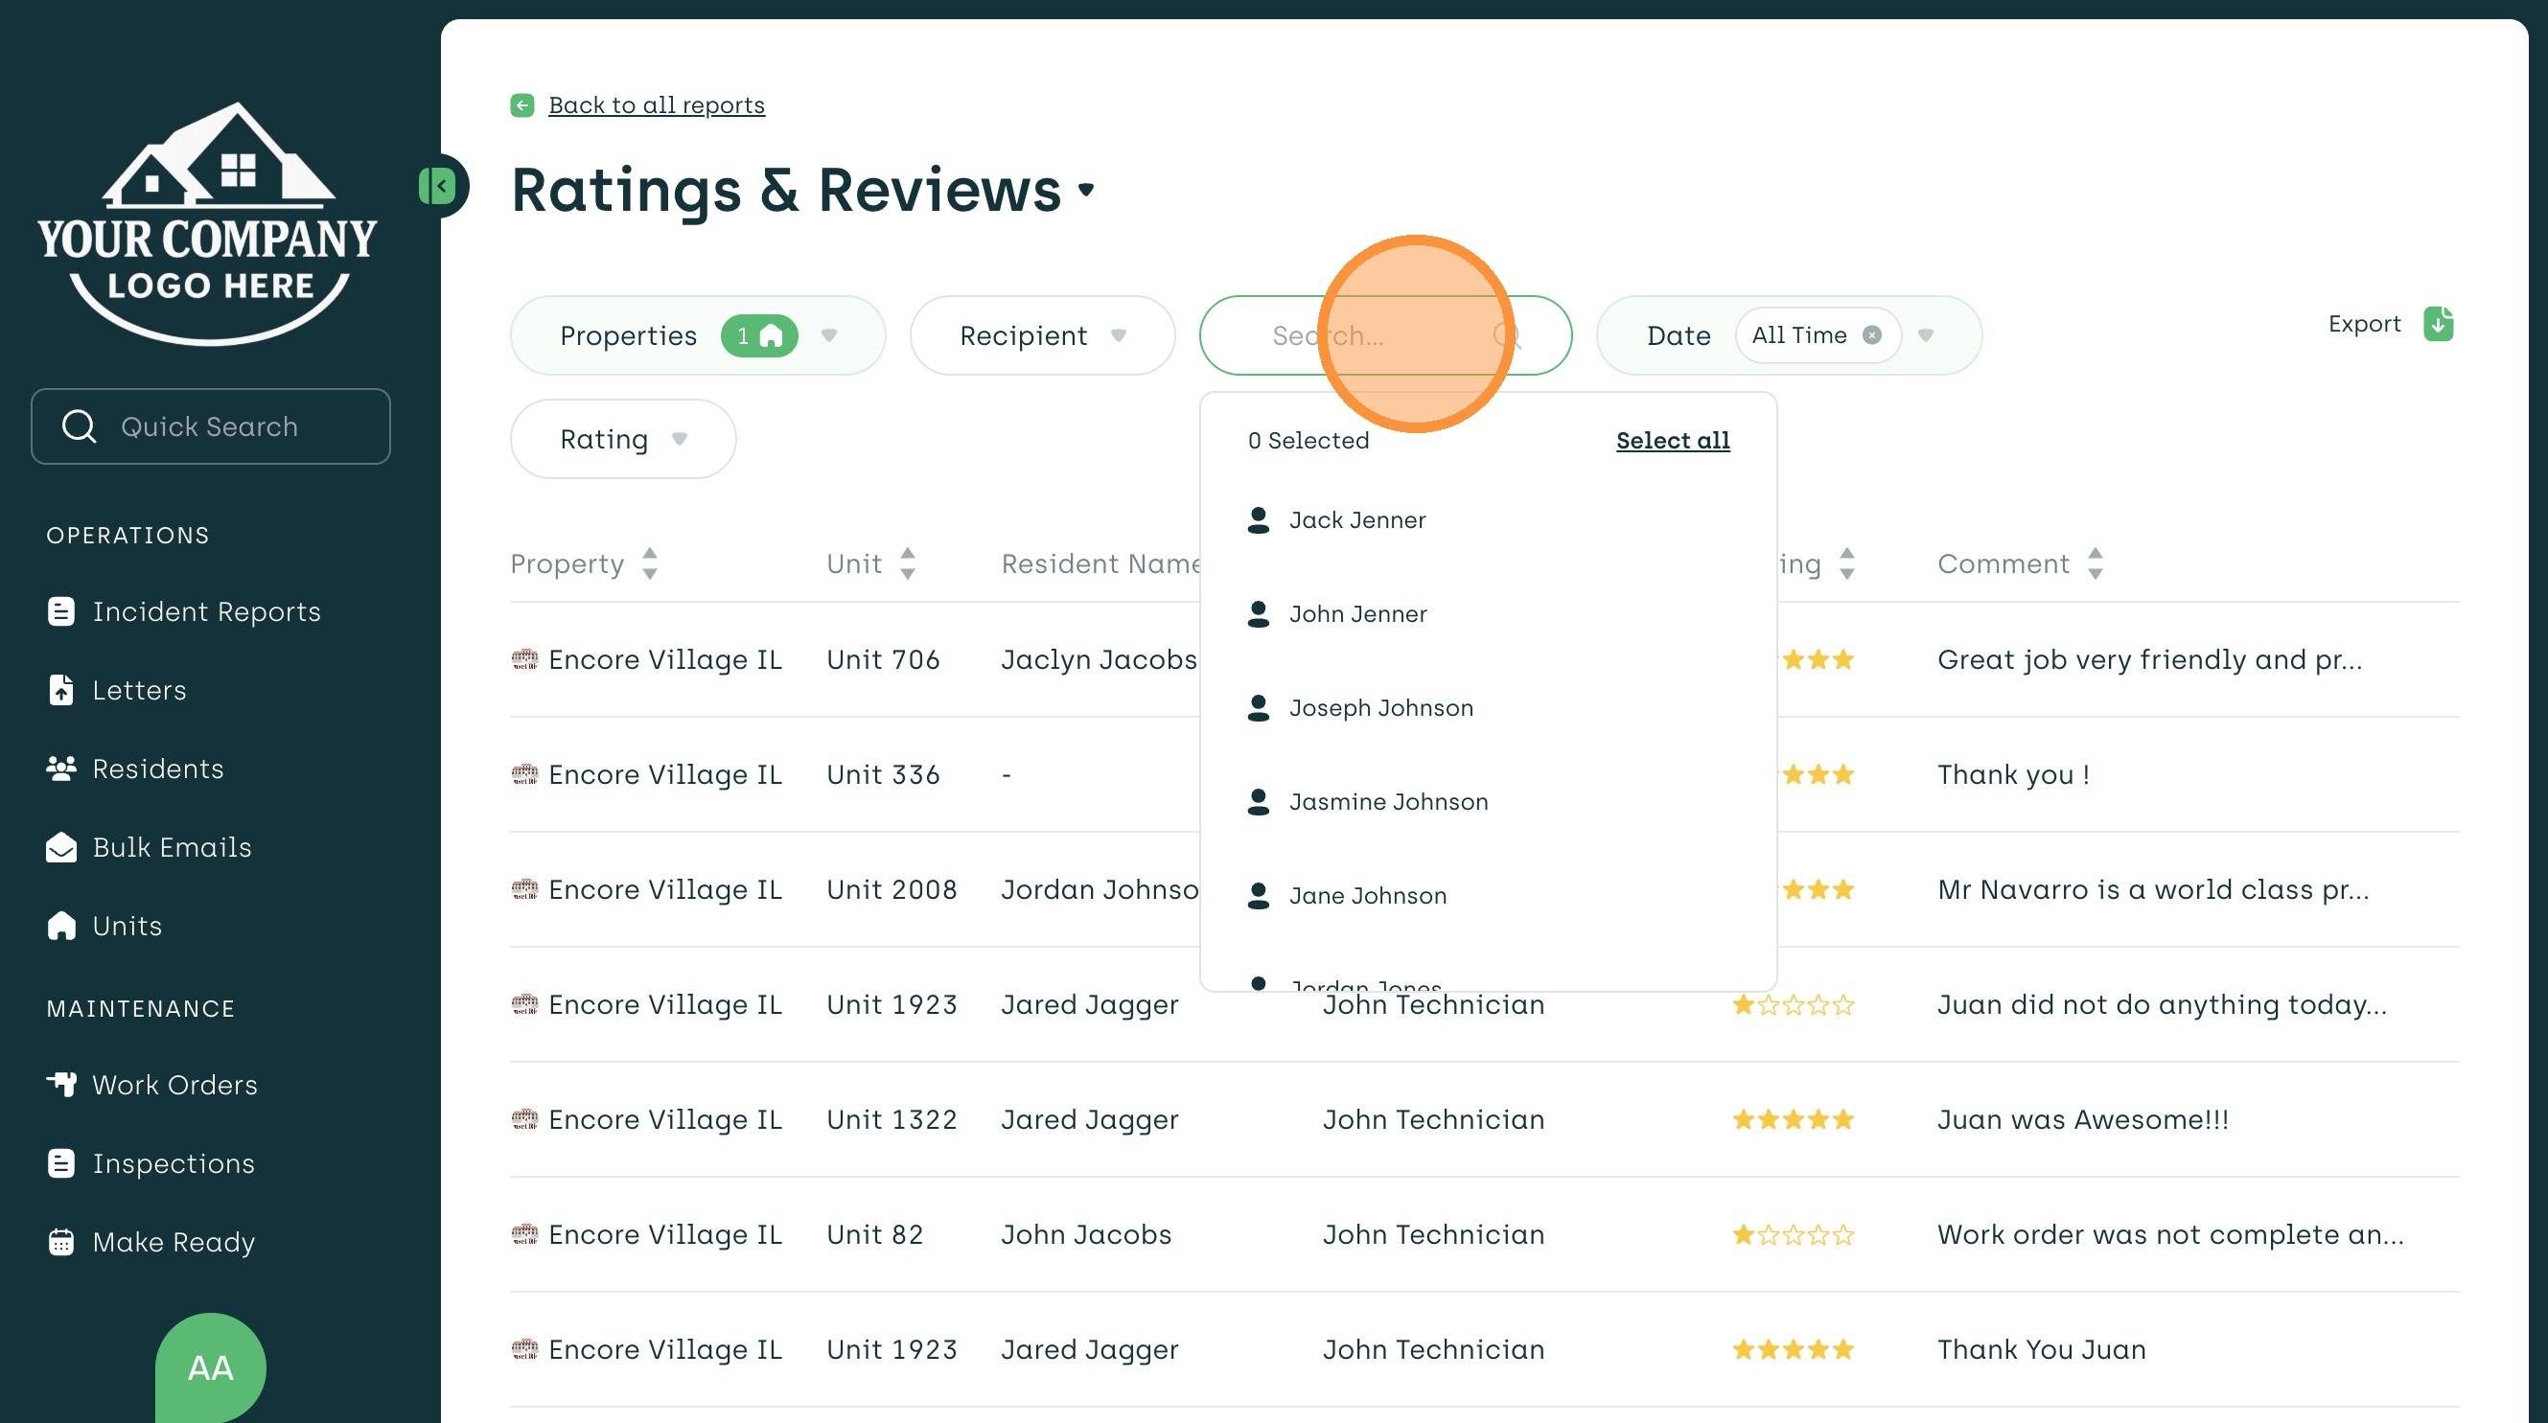Open Inspections in the sidebar menu

coord(174,1163)
